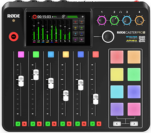151x133 pixels.
Task: Trigger the red SMART pad
Action: 117,57
